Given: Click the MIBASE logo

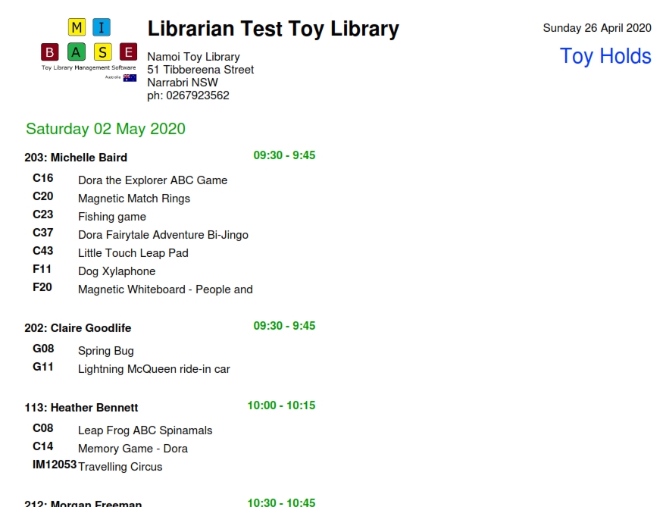Looking at the screenshot, I should pos(89,49).
